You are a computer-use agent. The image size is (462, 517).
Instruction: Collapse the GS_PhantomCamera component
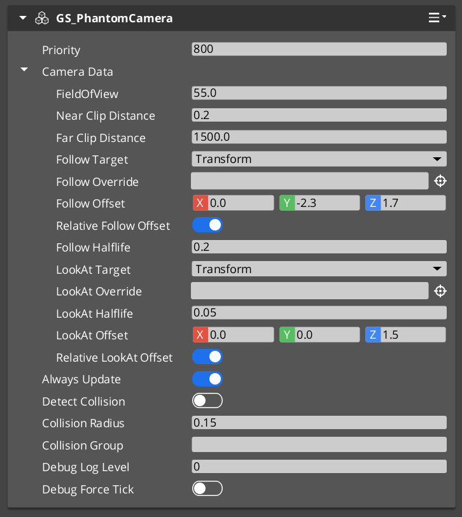22,18
